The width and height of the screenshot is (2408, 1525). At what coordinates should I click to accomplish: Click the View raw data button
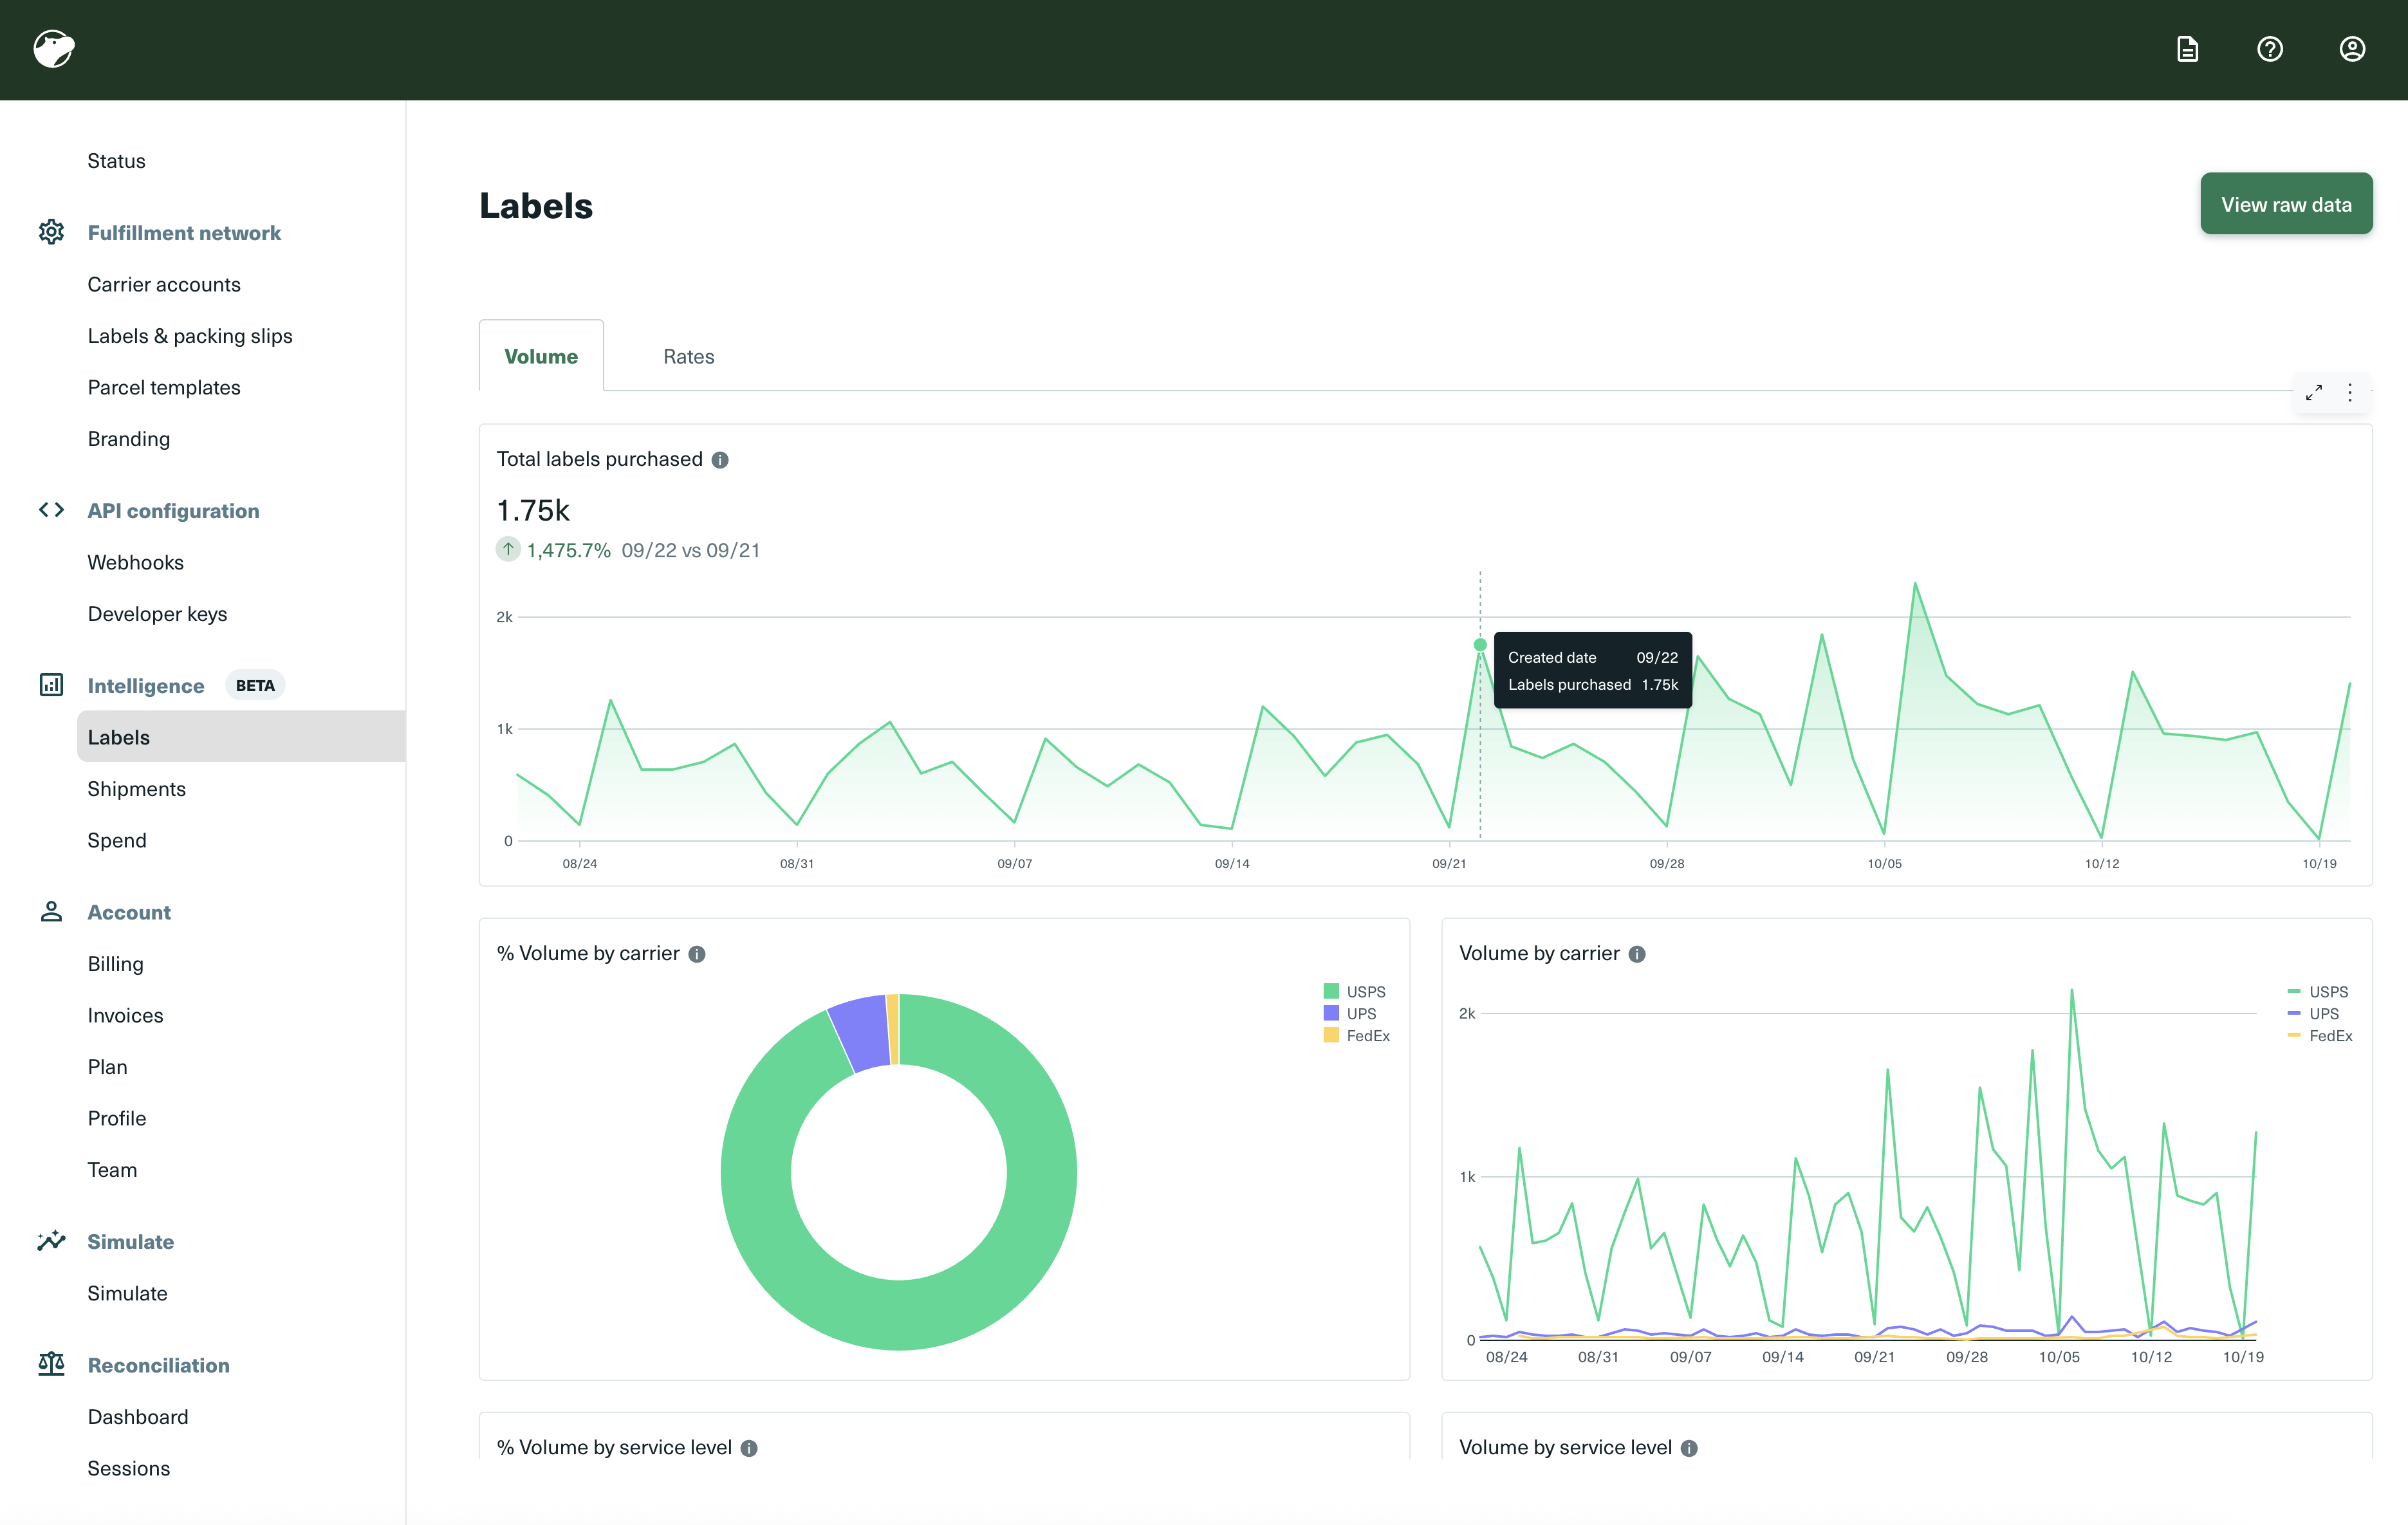pos(2285,204)
